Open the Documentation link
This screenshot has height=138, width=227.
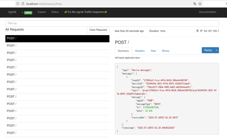click(207, 12)
